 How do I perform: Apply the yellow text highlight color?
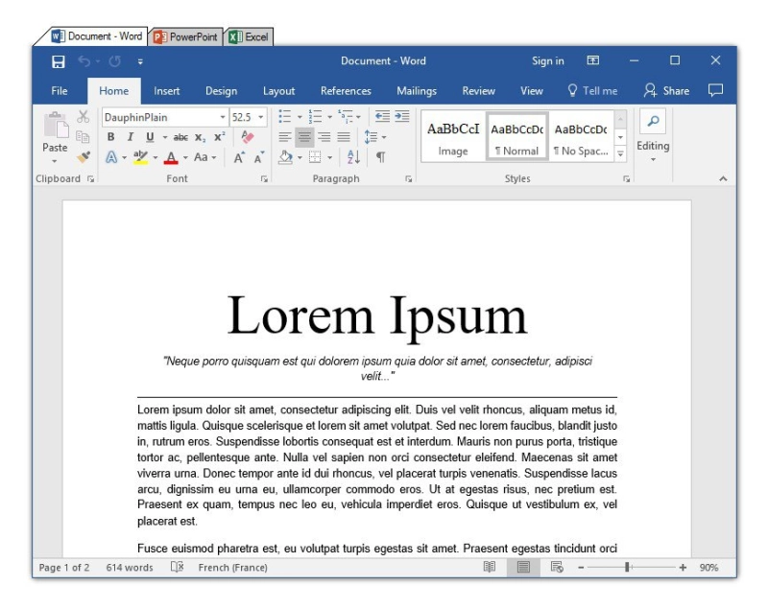[x=140, y=157]
